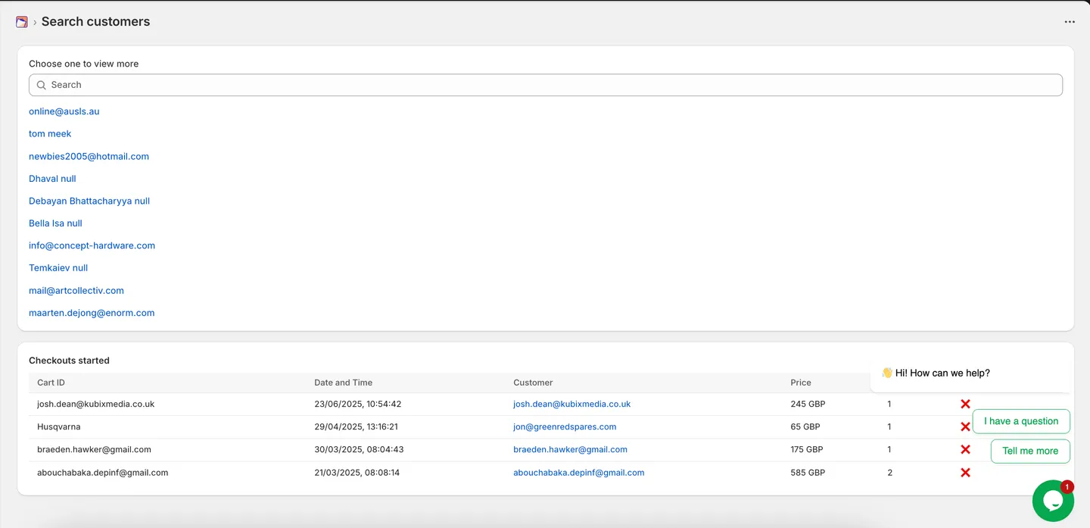Click red X in the Husqvarna row
This screenshot has height=528, width=1090.
[965, 427]
